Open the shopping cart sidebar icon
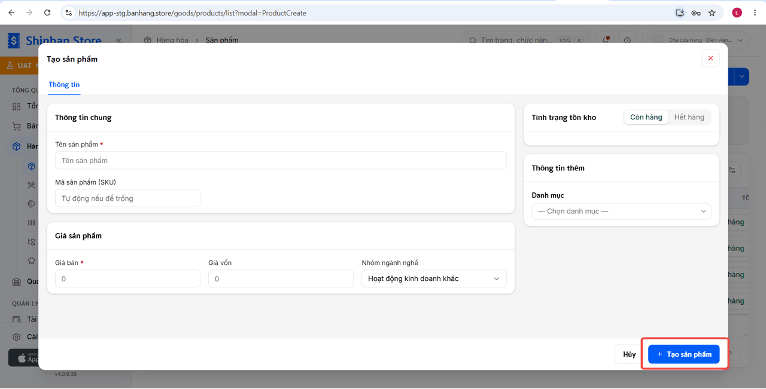 tap(17, 126)
